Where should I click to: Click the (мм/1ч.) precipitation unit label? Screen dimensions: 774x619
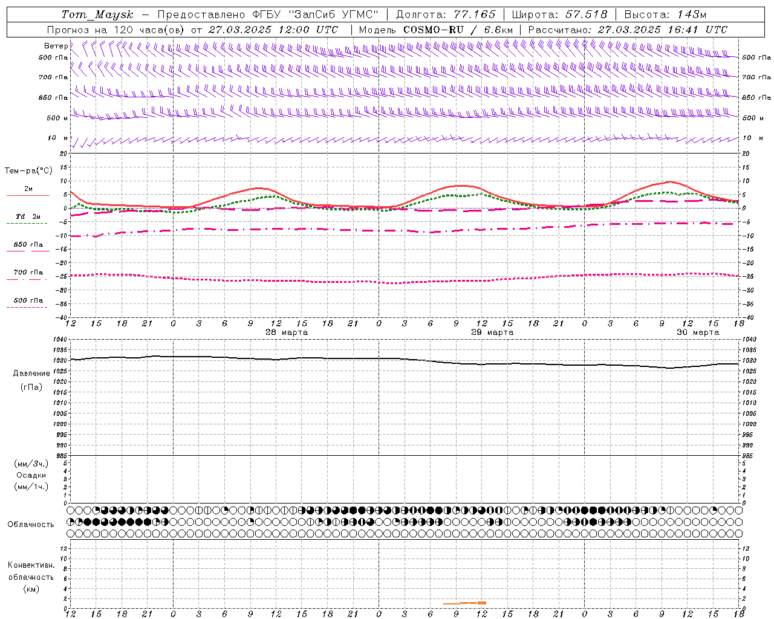[31, 487]
